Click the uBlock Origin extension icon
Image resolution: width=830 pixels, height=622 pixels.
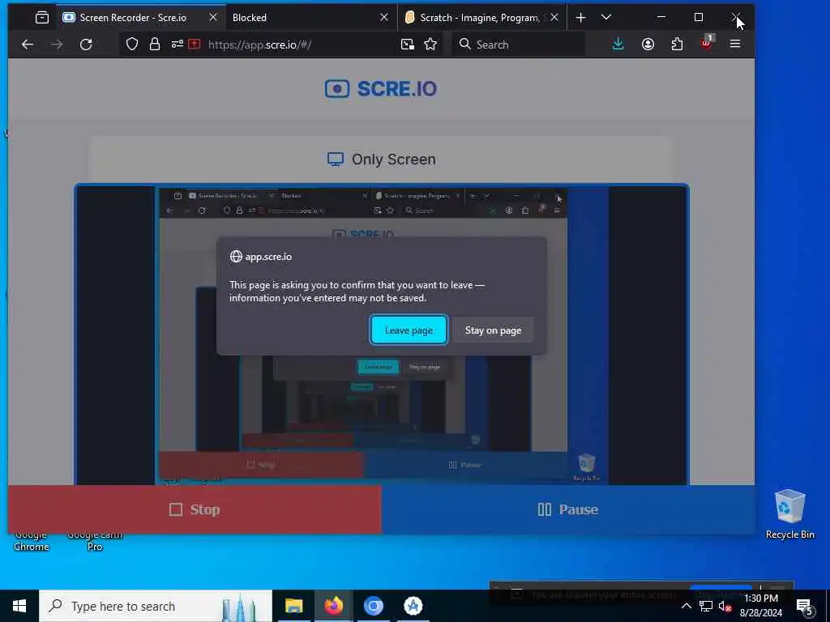tap(707, 44)
